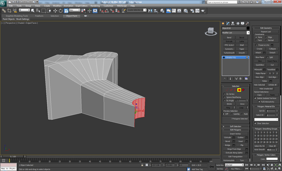Open the Material Editor icon
The width and height of the screenshot is (282, 171).
click(x=186, y=11)
